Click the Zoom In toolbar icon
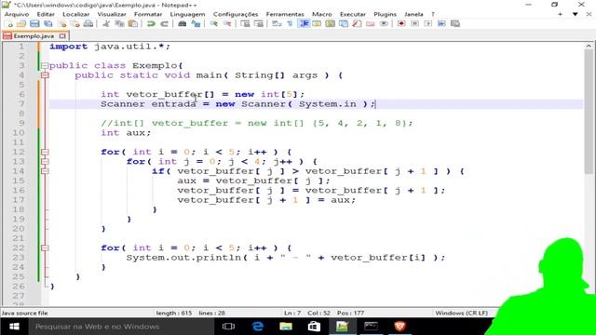 [213, 24]
